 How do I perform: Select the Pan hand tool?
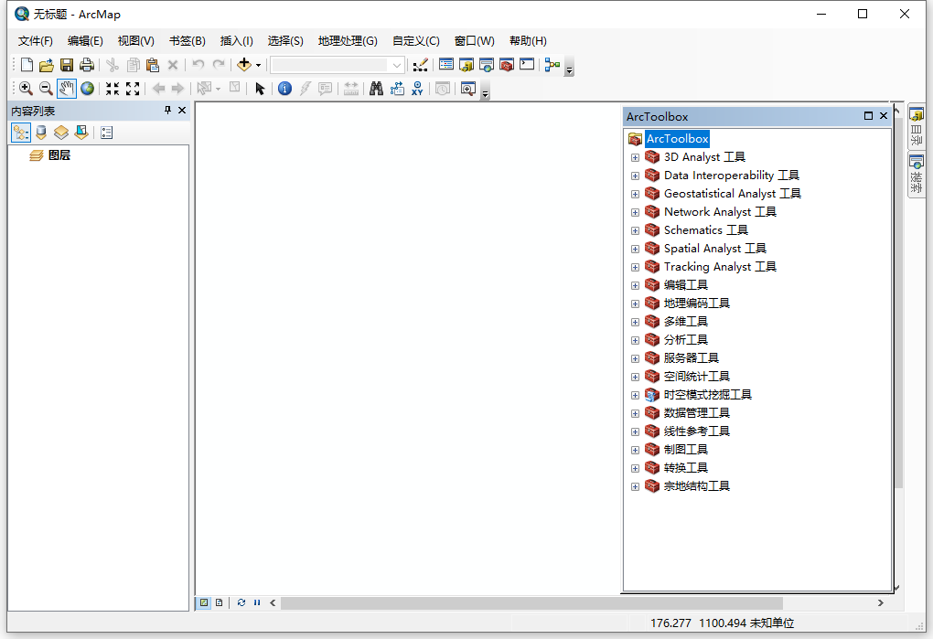(x=67, y=89)
